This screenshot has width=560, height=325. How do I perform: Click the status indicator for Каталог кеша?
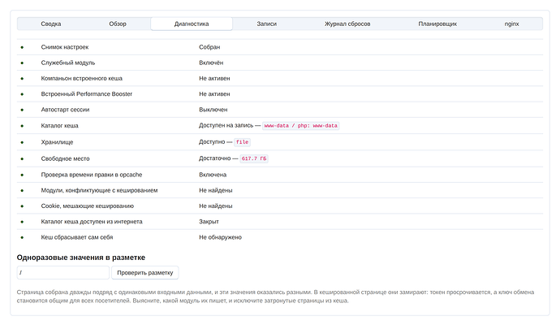pos(22,126)
